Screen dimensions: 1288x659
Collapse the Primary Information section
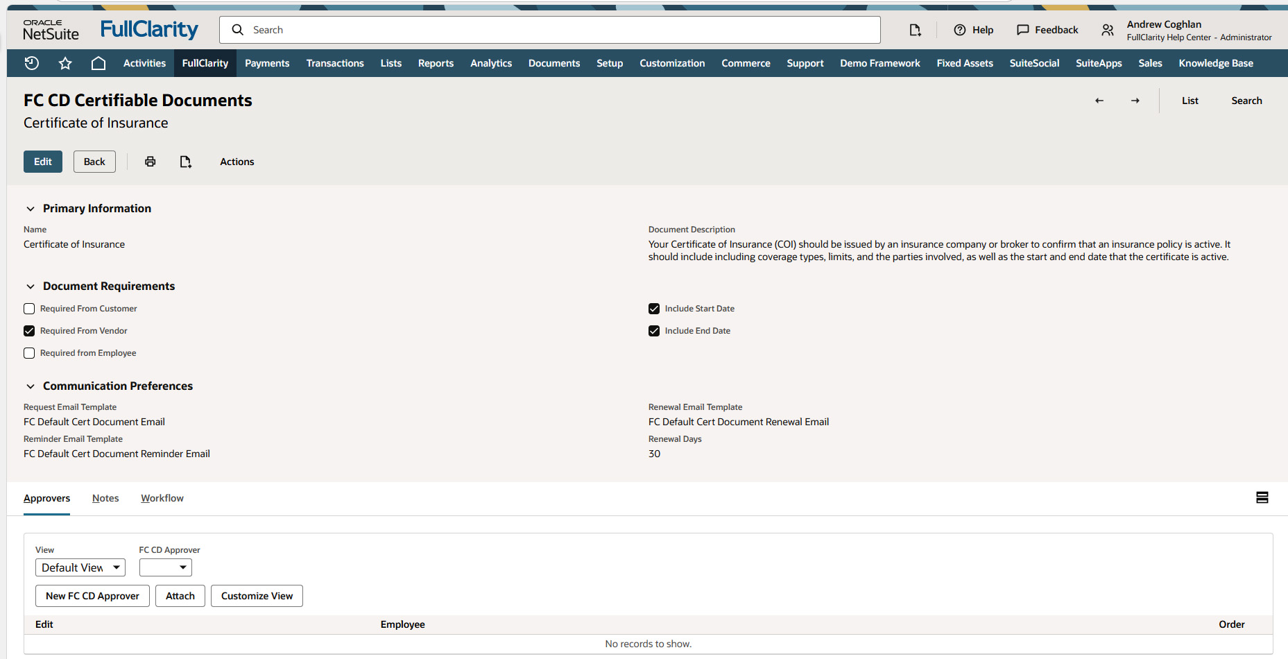pyautogui.click(x=31, y=209)
